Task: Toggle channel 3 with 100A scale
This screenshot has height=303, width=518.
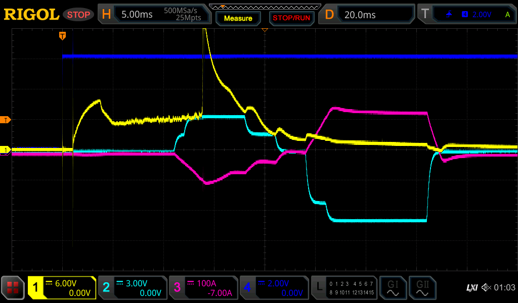Action: tap(203, 288)
